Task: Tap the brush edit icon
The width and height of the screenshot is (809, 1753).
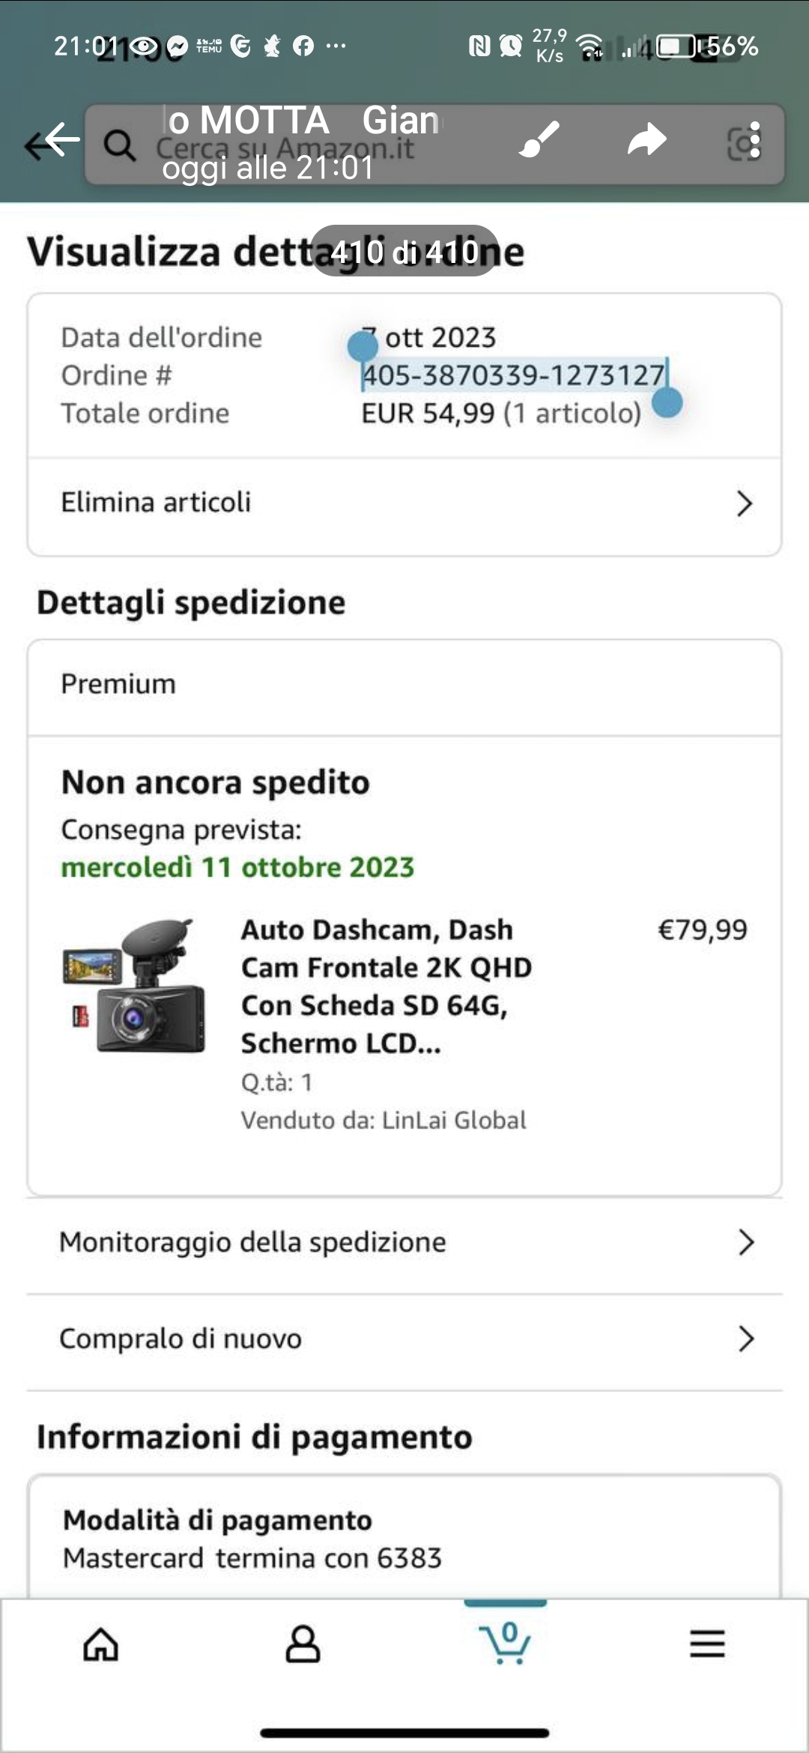Action: (x=539, y=139)
